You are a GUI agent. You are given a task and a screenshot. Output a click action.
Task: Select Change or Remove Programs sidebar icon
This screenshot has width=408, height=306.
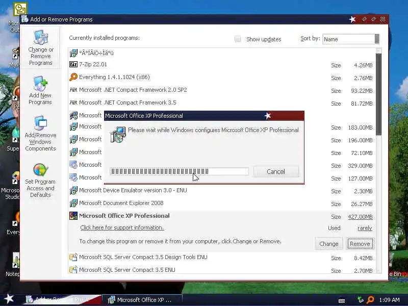point(40,48)
